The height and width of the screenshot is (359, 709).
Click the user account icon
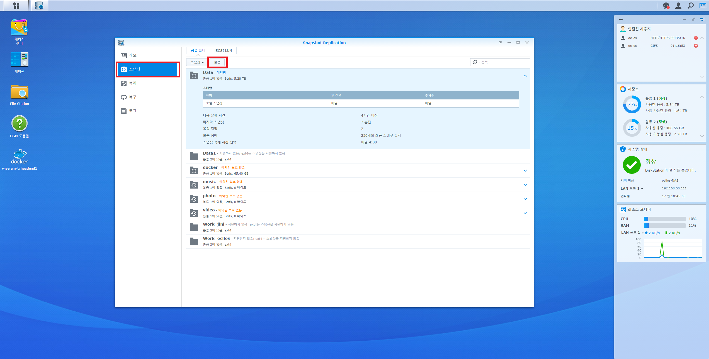click(678, 6)
